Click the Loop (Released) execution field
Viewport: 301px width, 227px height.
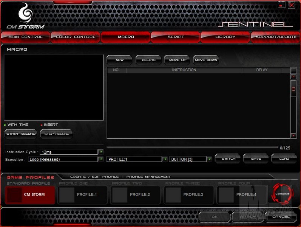point(63,159)
